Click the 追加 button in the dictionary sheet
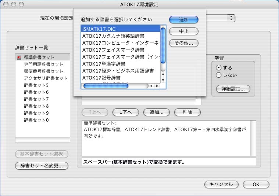The height and width of the screenshot is (196, 279). [x=184, y=19]
